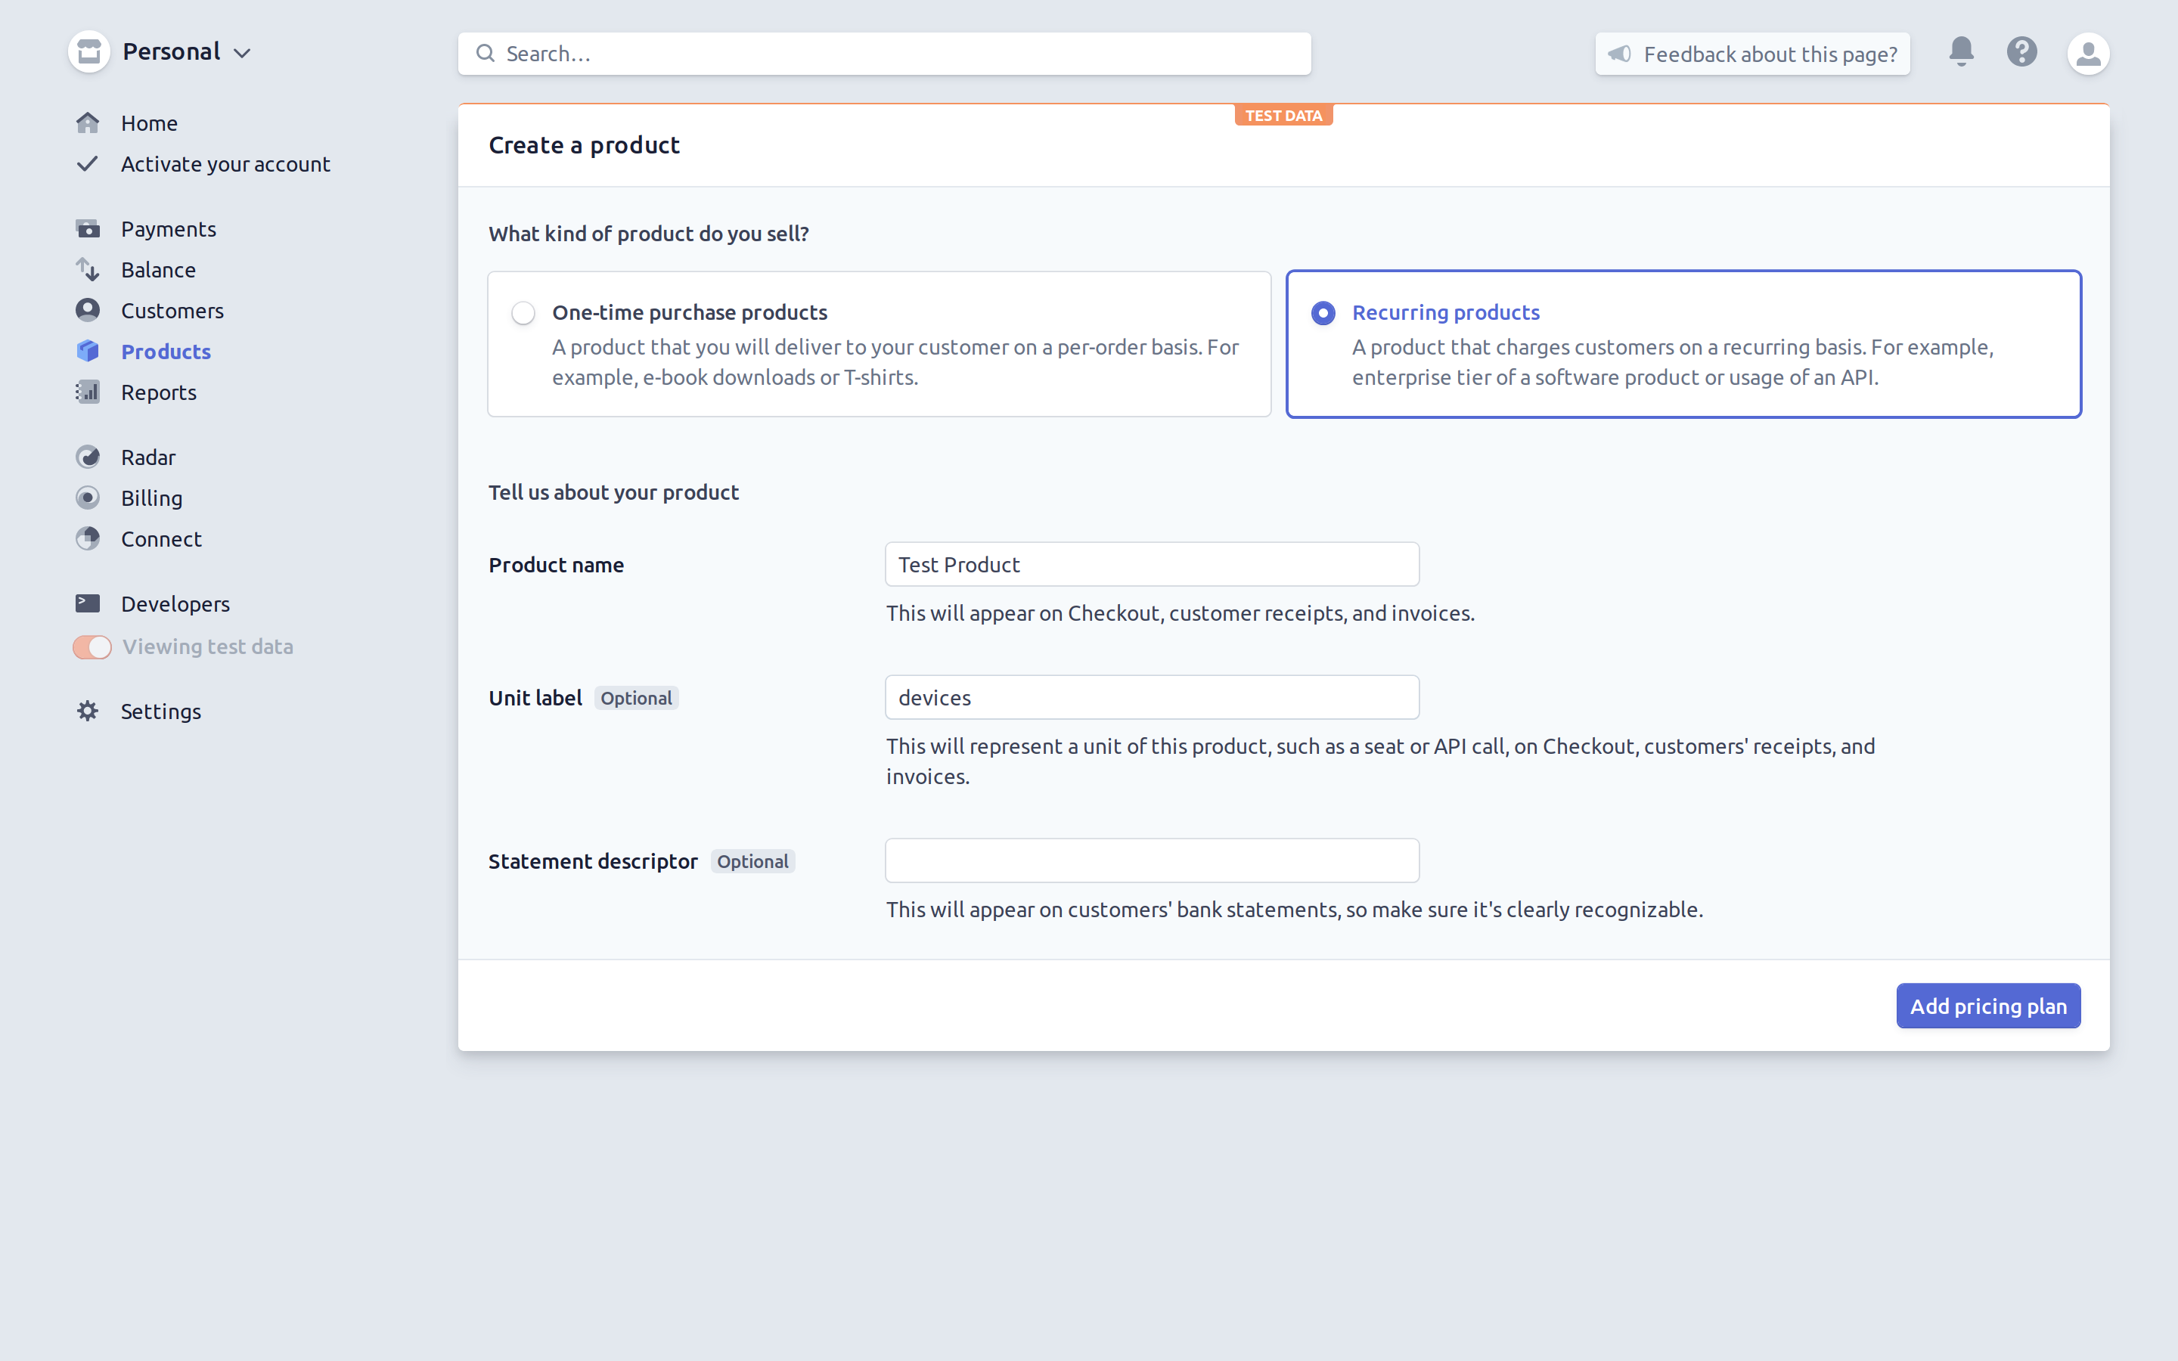Click the notifications bell icon
Screen dimensions: 2178x1361
click(x=1962, y=51)
